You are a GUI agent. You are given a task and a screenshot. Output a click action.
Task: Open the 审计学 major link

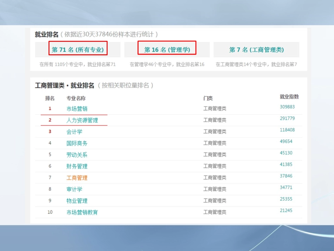[x=74, y=189]
